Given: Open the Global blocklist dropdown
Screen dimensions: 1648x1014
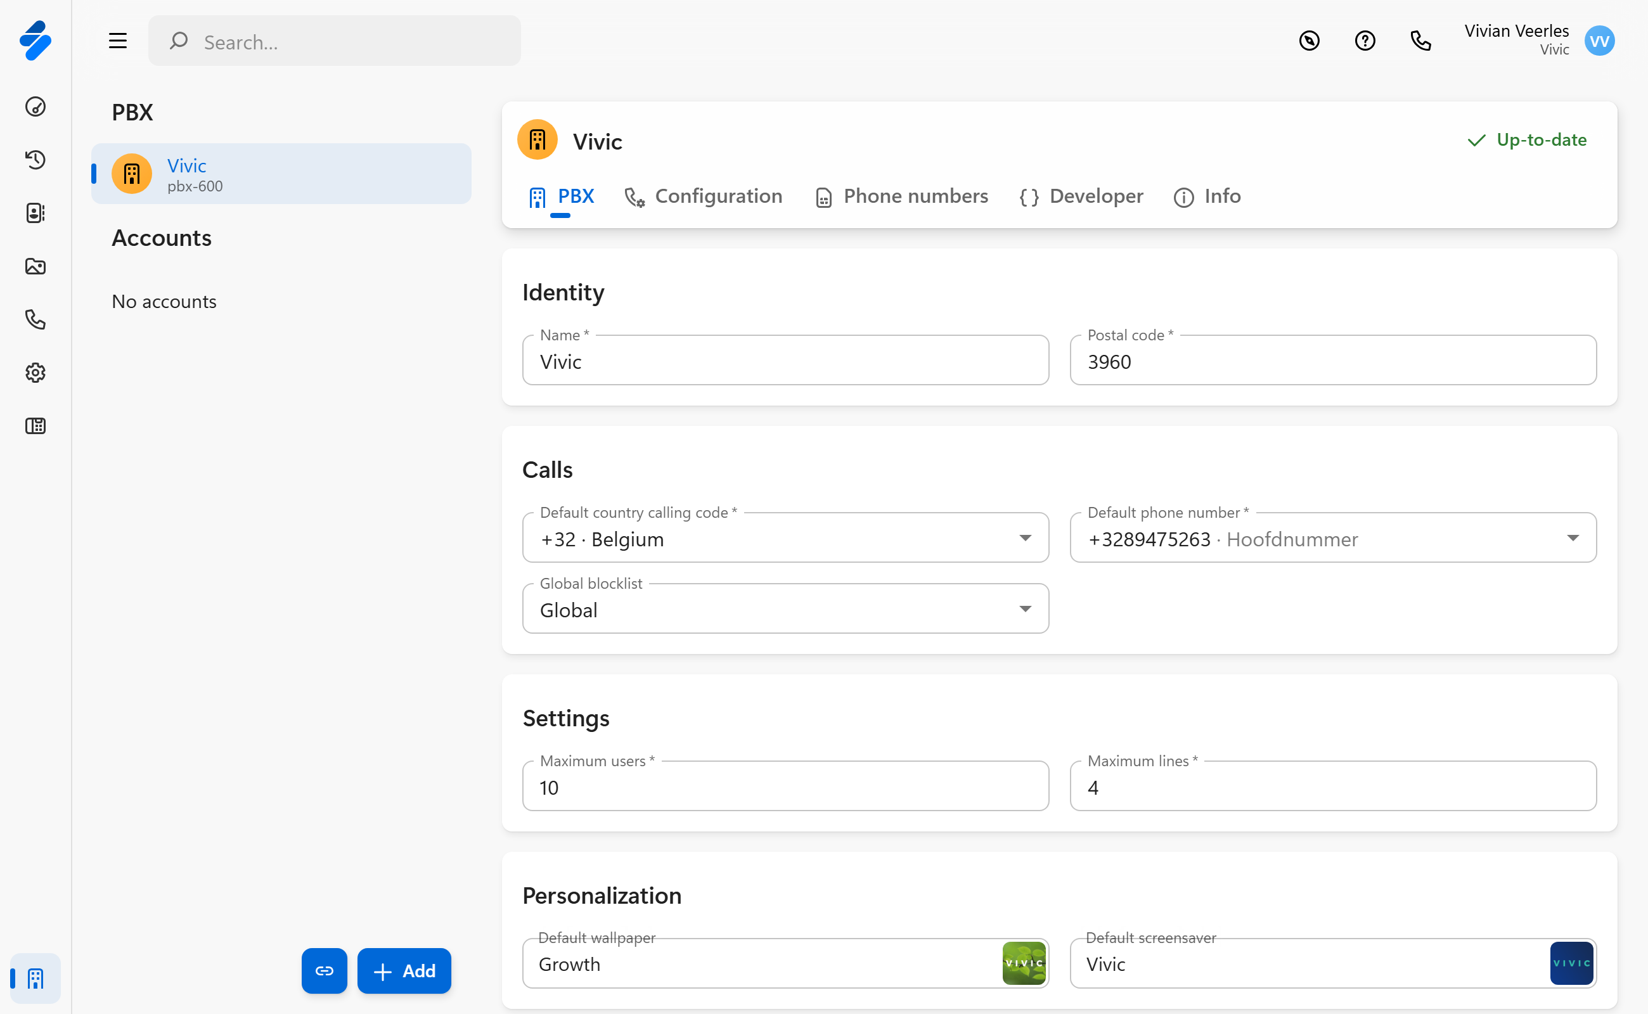Looking at the screenshot, I should click(x=1024, y=609).
